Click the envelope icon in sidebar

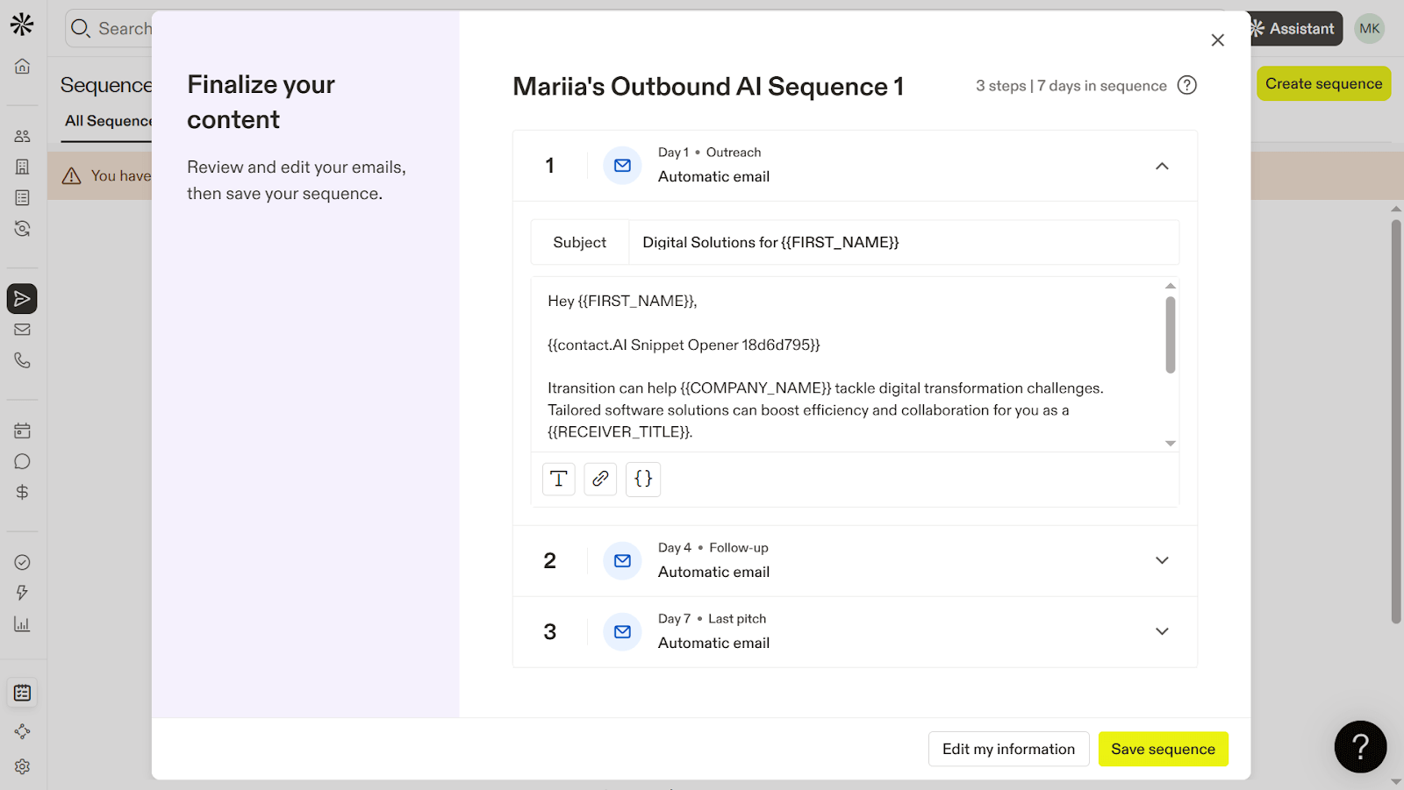[x=22, y=330]
